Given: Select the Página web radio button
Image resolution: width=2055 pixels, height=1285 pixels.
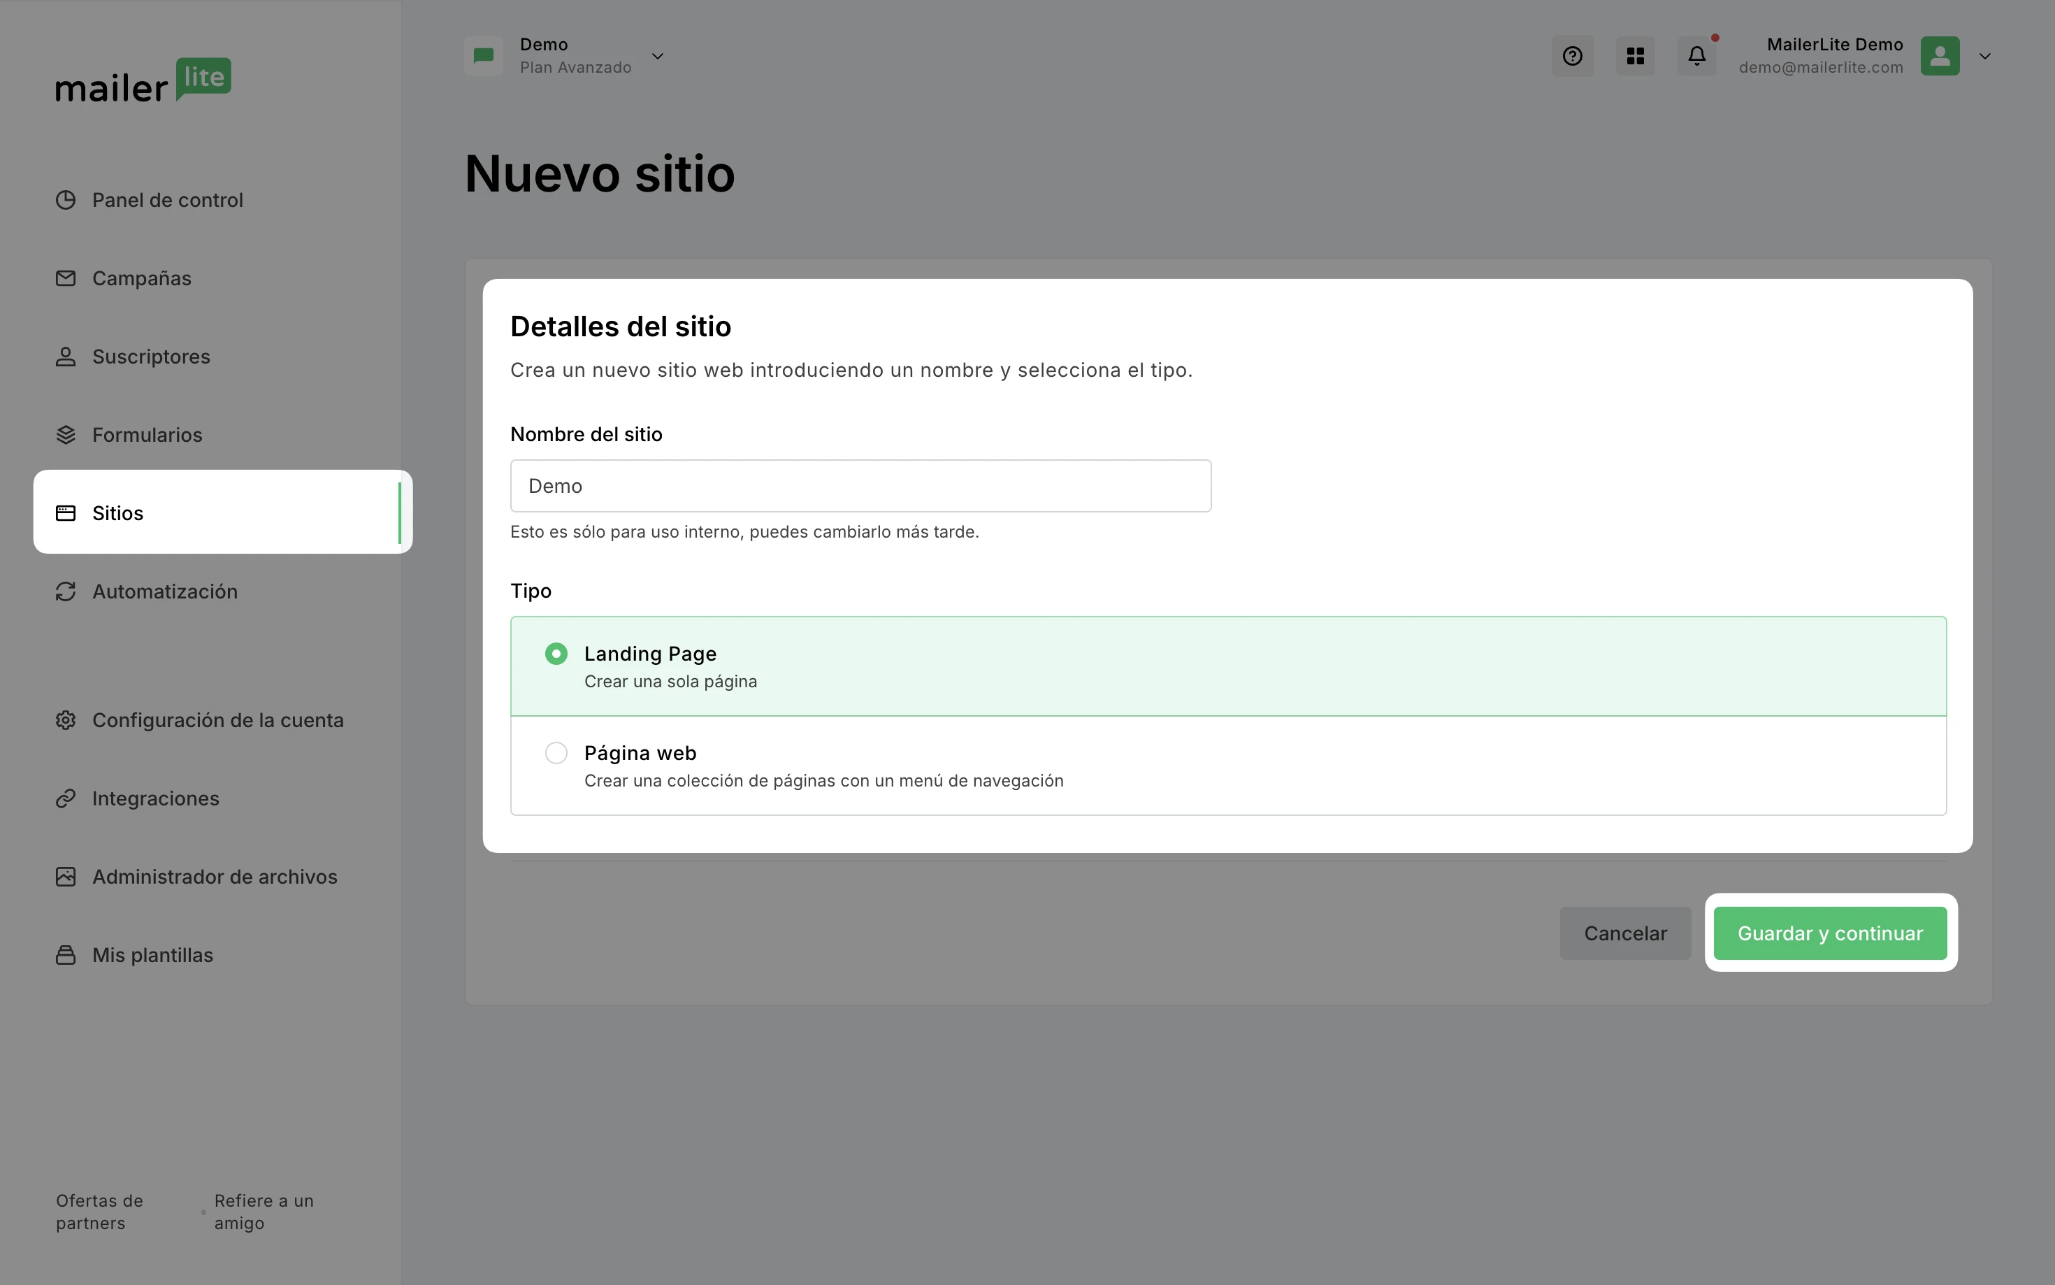Looking at the screenshot, I should click(x=556, y=753).
